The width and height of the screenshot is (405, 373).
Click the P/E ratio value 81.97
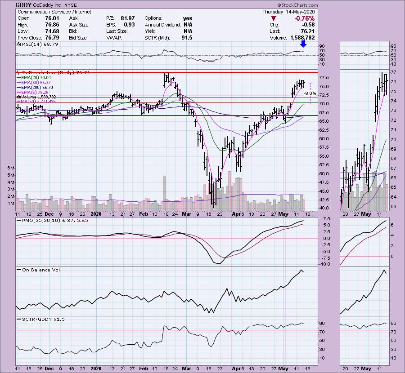coord(128,18)
